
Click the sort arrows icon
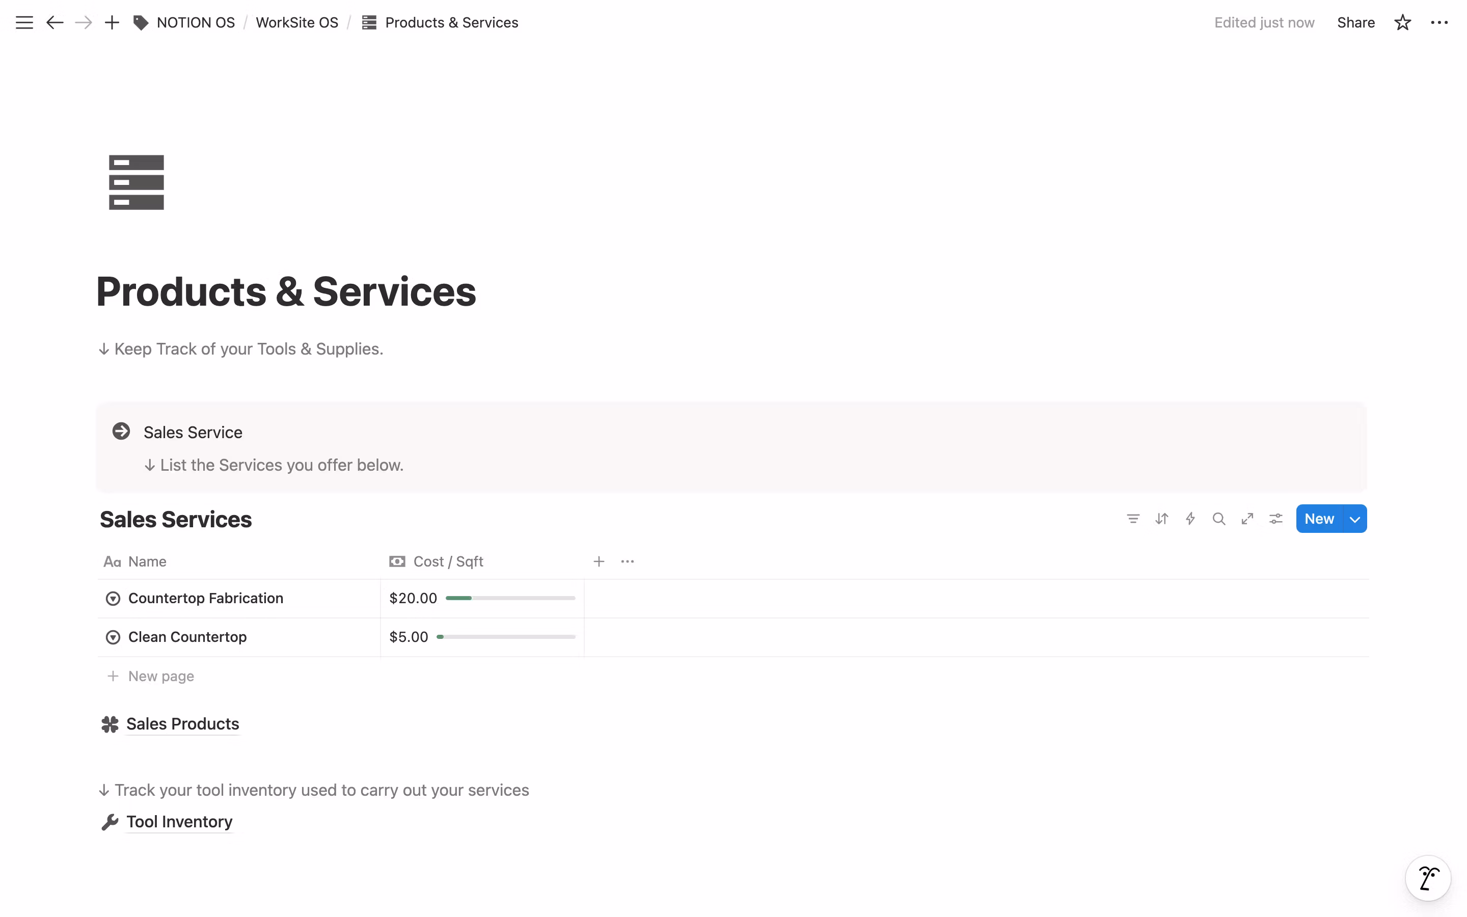pos(1161,519)
